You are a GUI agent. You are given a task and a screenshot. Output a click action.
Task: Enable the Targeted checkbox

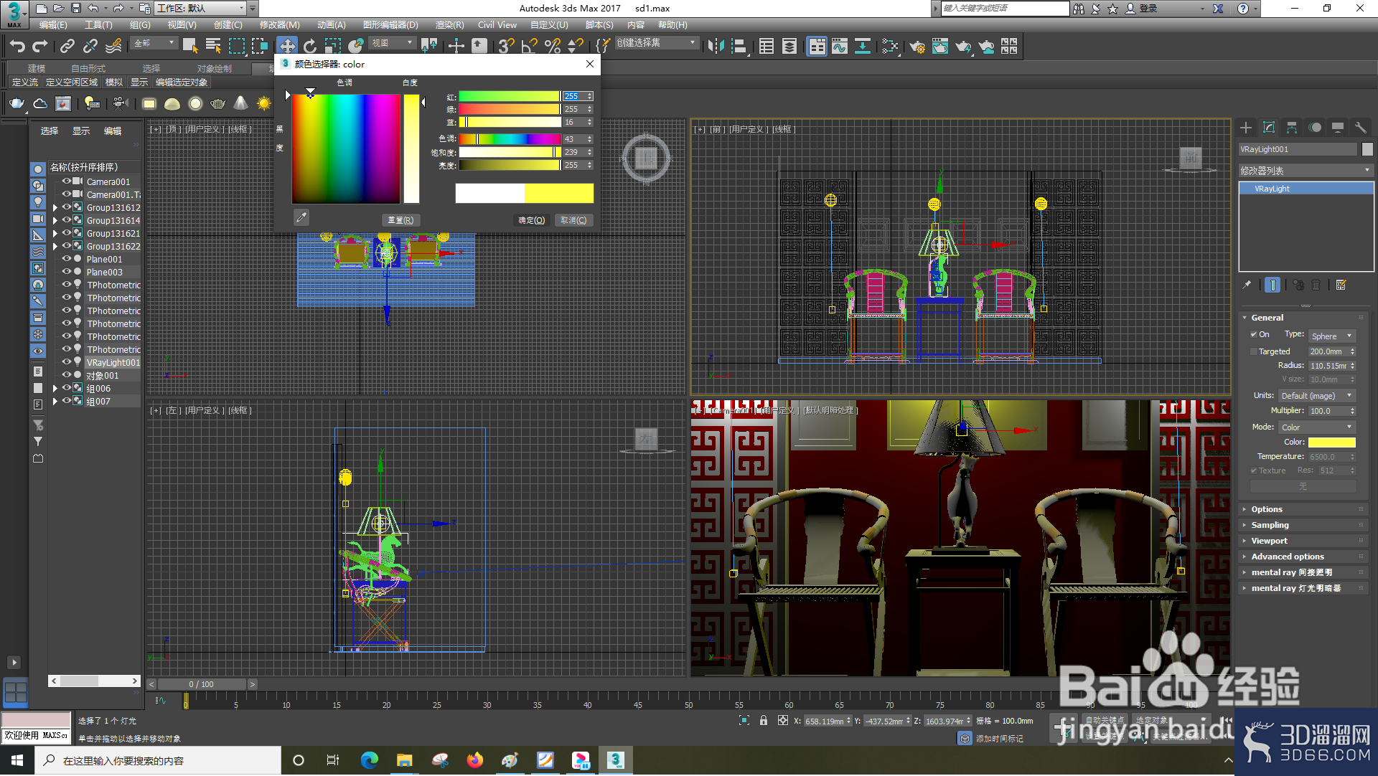pos(1254,351)
